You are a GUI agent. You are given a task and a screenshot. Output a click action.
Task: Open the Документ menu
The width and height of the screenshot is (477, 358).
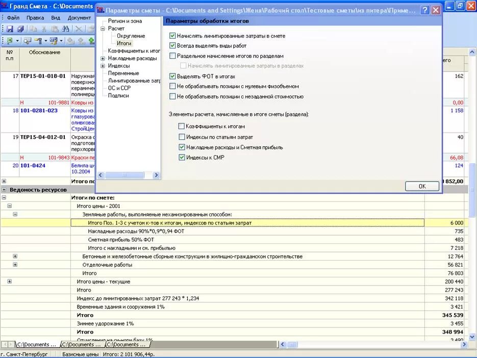(x=79, y=18)
